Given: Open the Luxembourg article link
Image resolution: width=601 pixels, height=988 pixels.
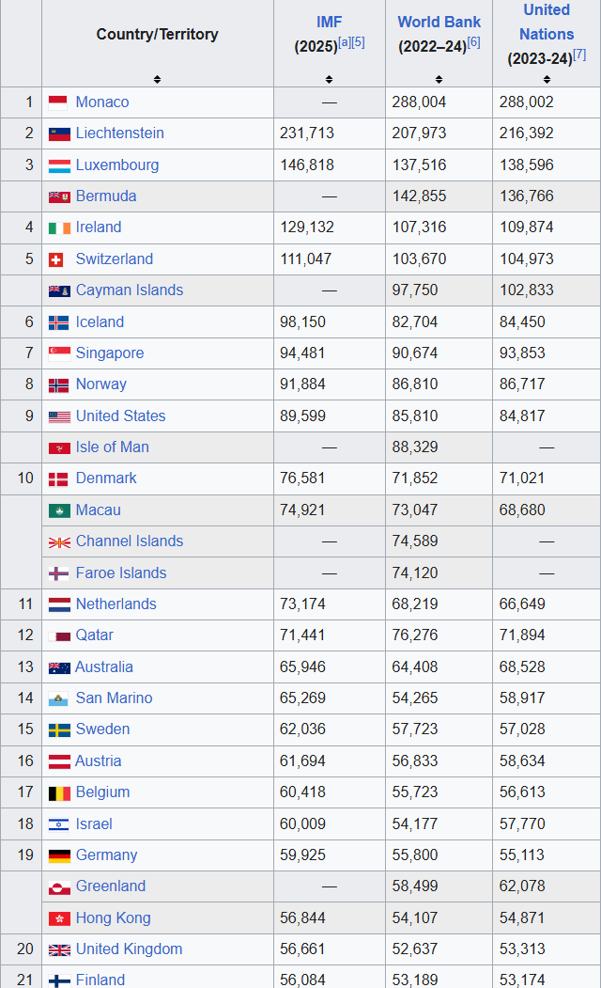Looking at the screenshot, I should coord(117,165).
